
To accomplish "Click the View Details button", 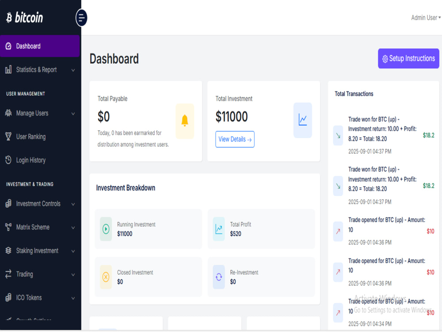I will (x=235, y=139).
